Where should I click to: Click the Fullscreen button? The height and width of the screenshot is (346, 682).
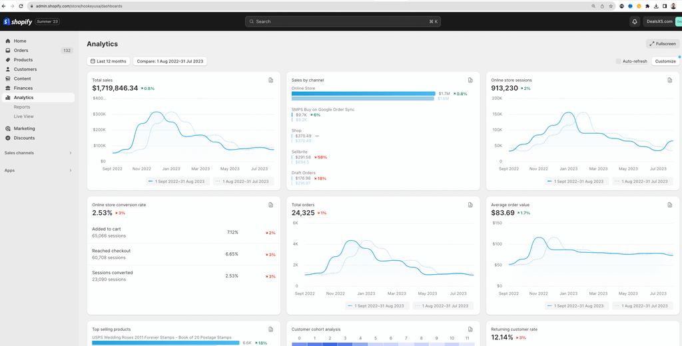pos(662,44)
